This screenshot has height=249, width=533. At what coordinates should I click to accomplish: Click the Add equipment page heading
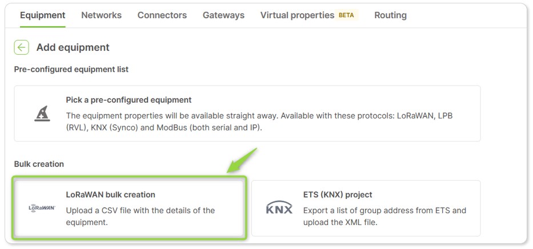pyautogui.click(x=73, y=47)
